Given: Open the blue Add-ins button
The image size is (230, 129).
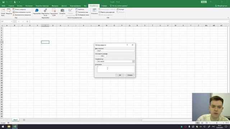Looking at the screenshot, I should pyautogui.click(x=37, y=11).
